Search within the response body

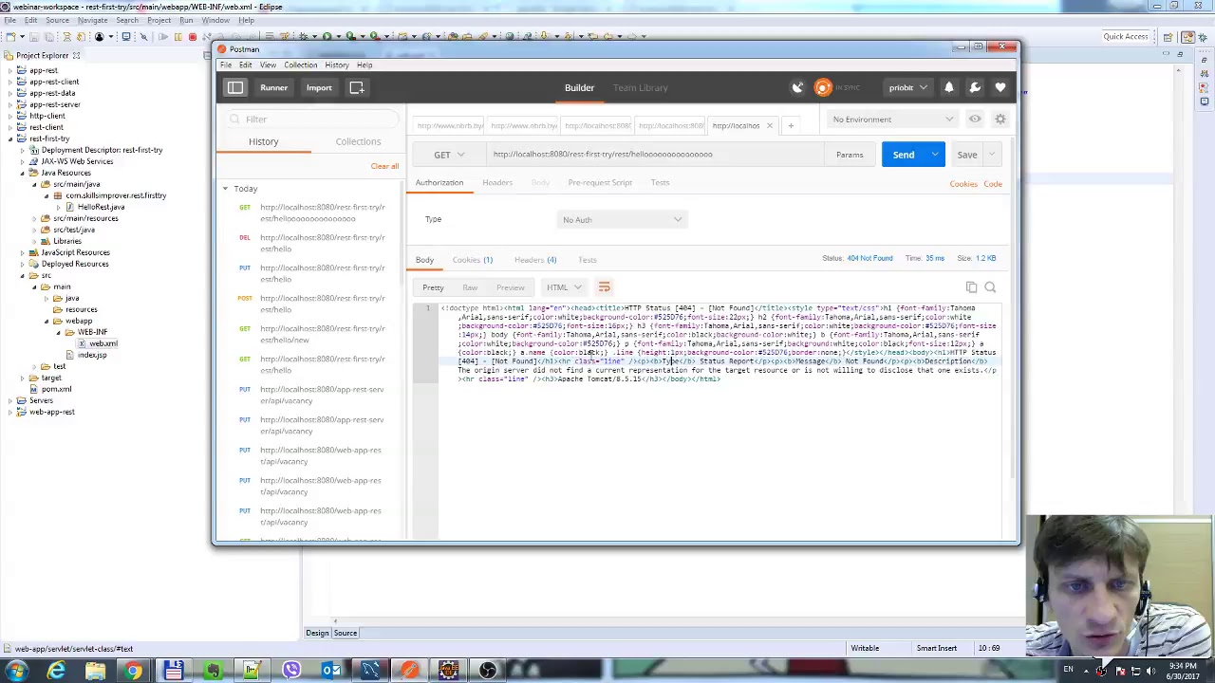click(990, 287)
